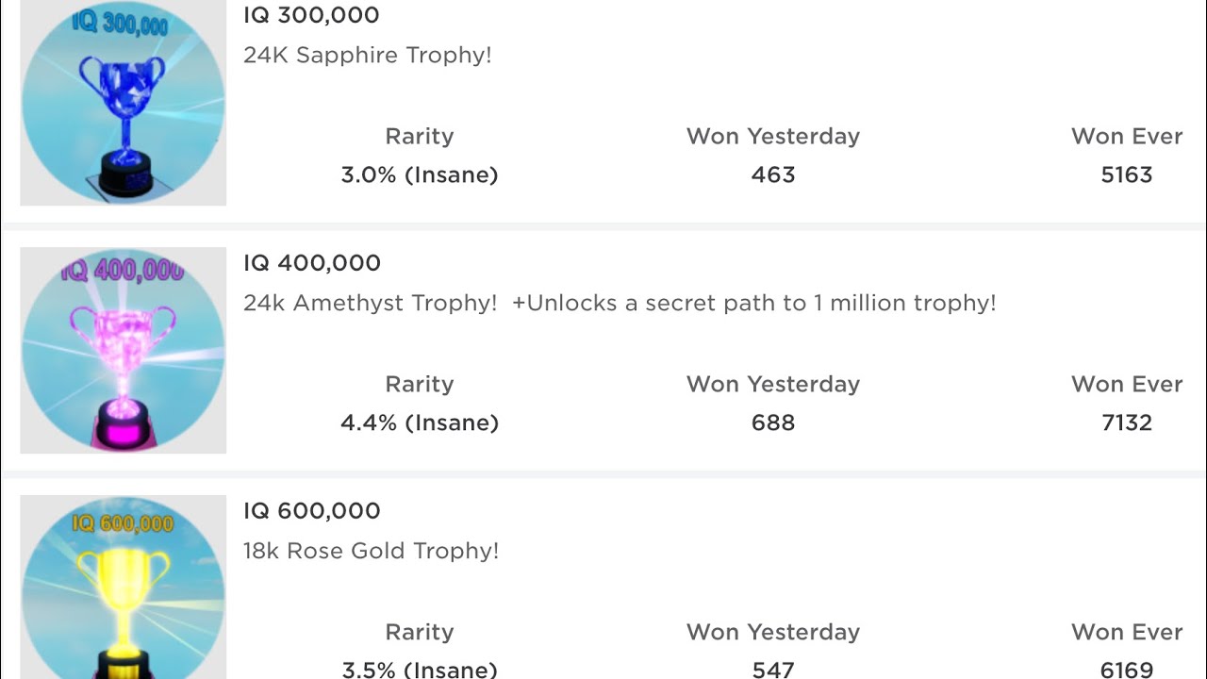Click the IQ 400,000 amethyst trophy badge image
This screenshot has width=1207, height=679.
coord(124,350)
